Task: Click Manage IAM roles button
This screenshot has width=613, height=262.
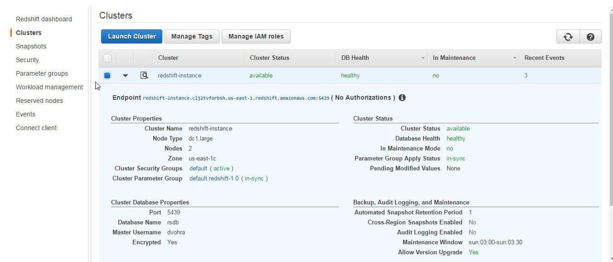Action: 256,36
